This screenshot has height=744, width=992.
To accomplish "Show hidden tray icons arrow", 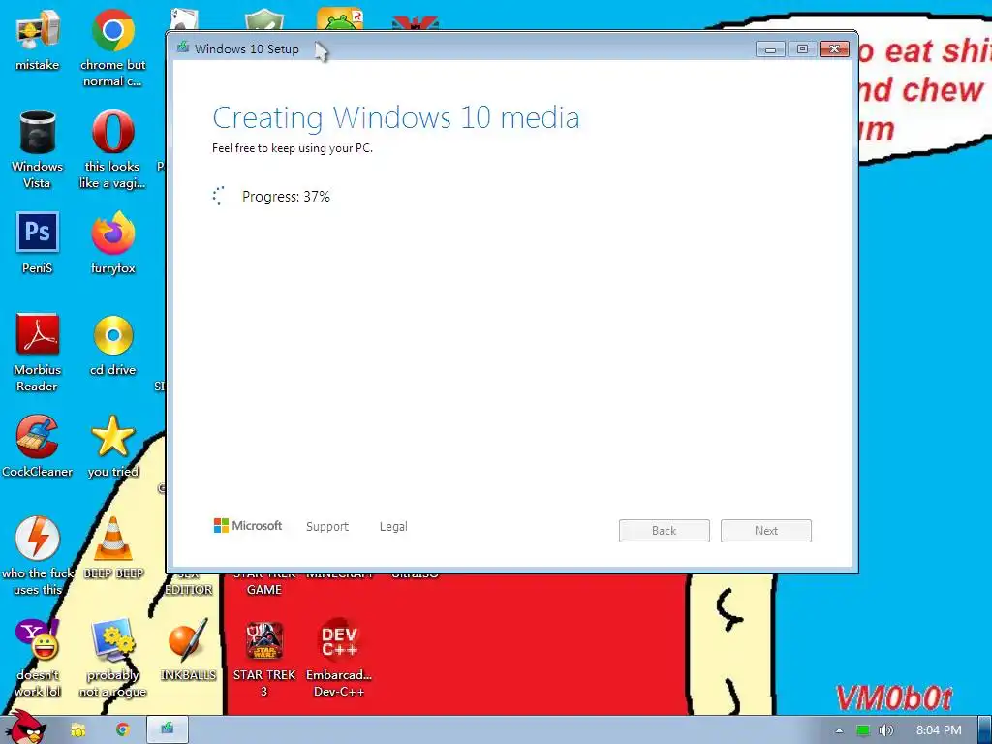I will tap(839, 730).
